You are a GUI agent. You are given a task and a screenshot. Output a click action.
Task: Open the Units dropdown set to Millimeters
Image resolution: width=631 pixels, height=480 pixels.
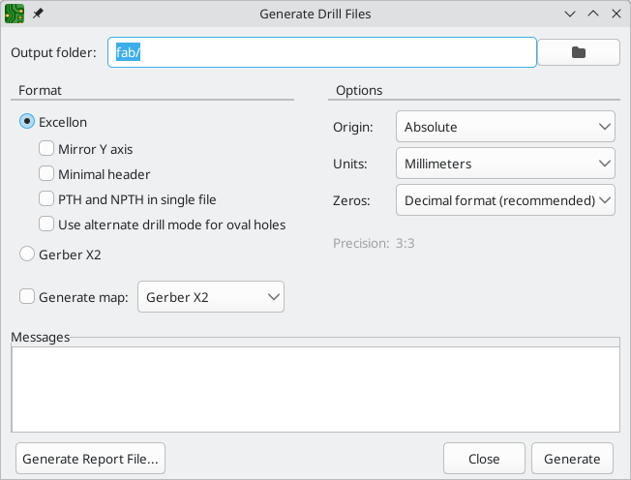point(505,164)
